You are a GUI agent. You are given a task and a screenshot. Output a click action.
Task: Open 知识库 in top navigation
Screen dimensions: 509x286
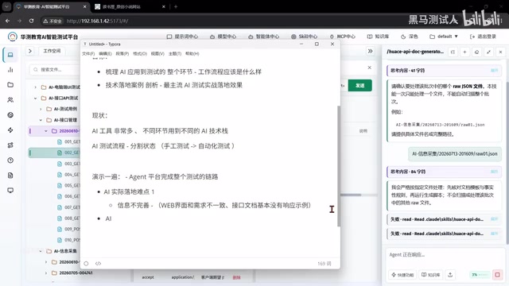pos(378,37)
